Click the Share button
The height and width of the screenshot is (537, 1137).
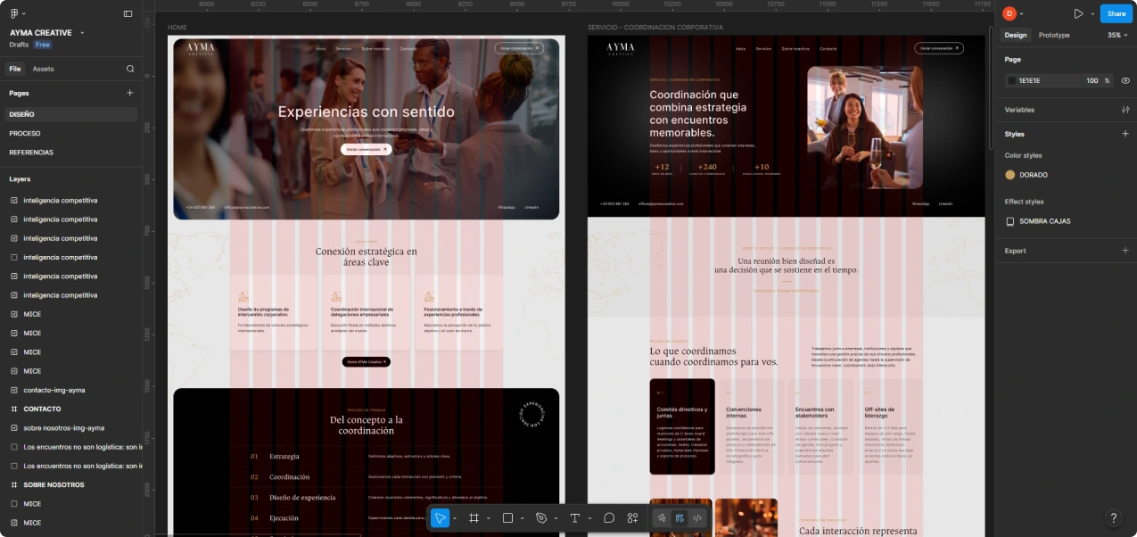point(1116,13)
